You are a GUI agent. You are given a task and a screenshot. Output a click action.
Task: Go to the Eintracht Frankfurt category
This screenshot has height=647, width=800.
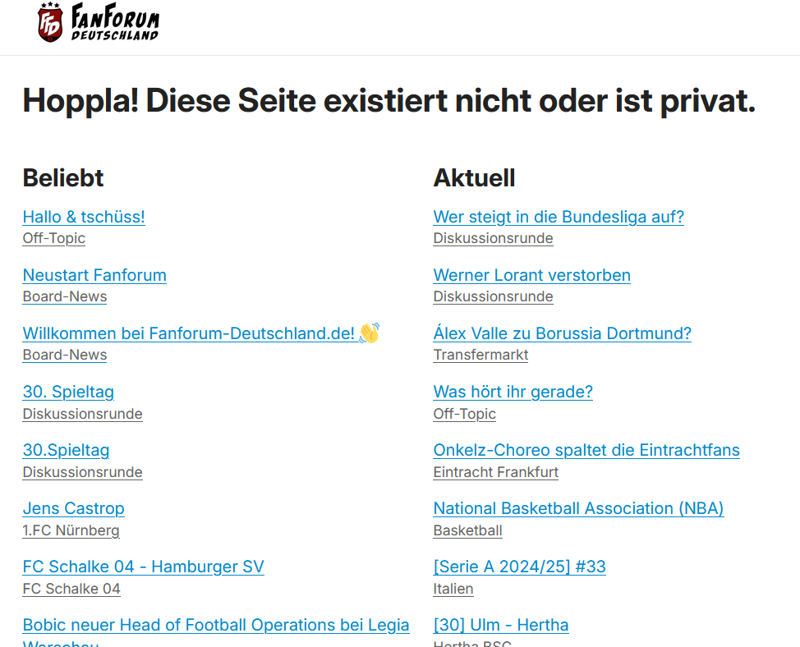point(496,472)
